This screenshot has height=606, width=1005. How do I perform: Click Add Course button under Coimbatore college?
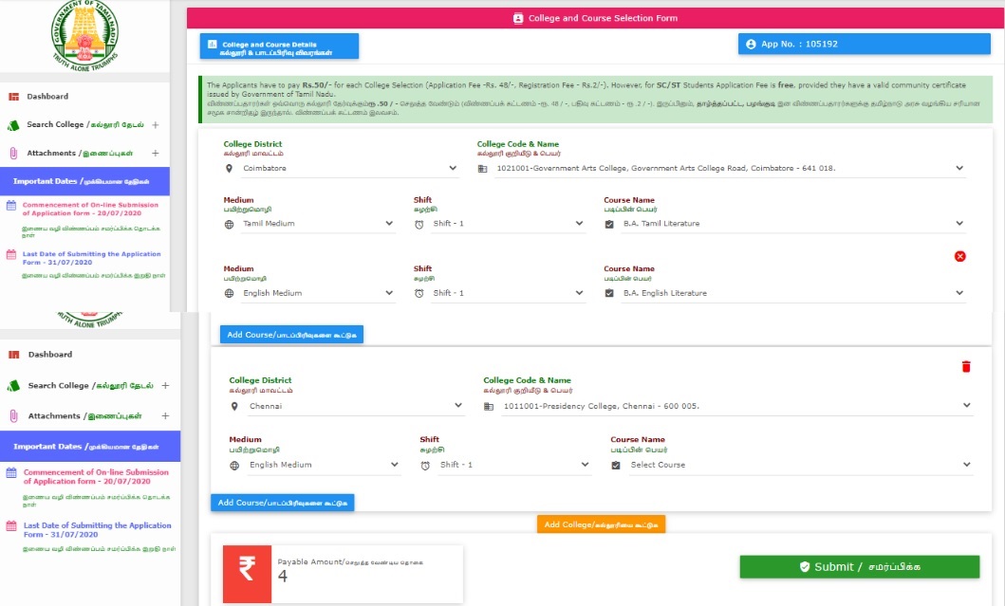tap(291, 335)
